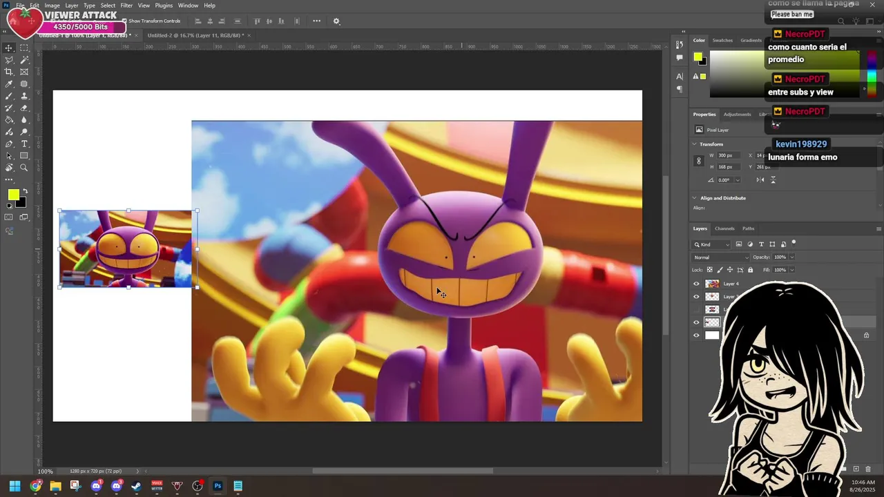This screenshot has height=497, width=884.
Task: Open the blend mode Normal dropdown
Action: tap(721, 257)
